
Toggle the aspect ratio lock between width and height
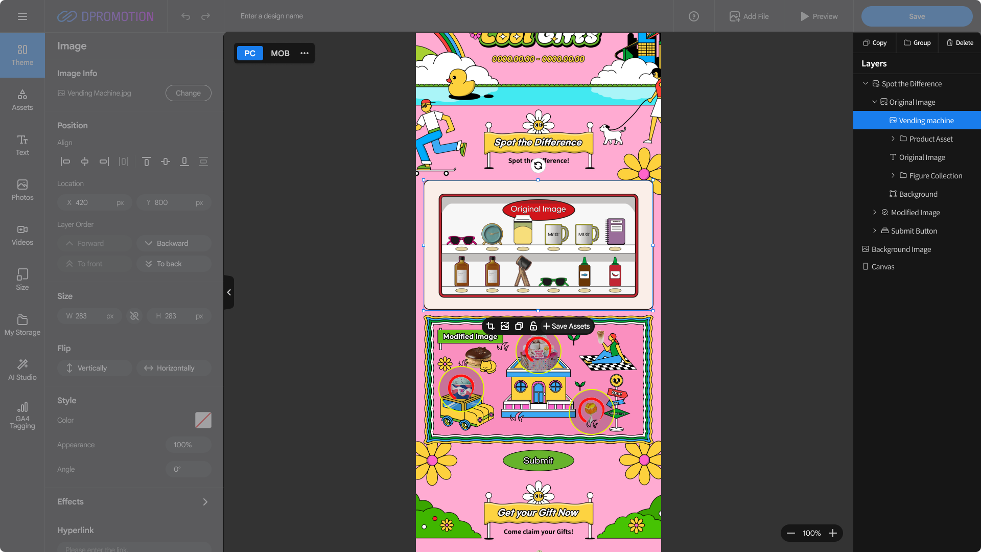pos(134,316)
